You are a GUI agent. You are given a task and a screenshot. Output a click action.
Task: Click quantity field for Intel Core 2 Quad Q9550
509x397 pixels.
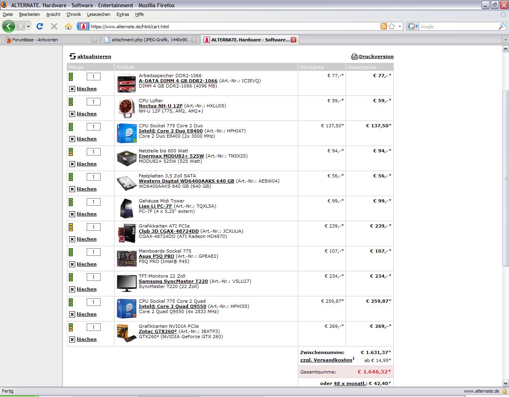click(x=93, y=302)
